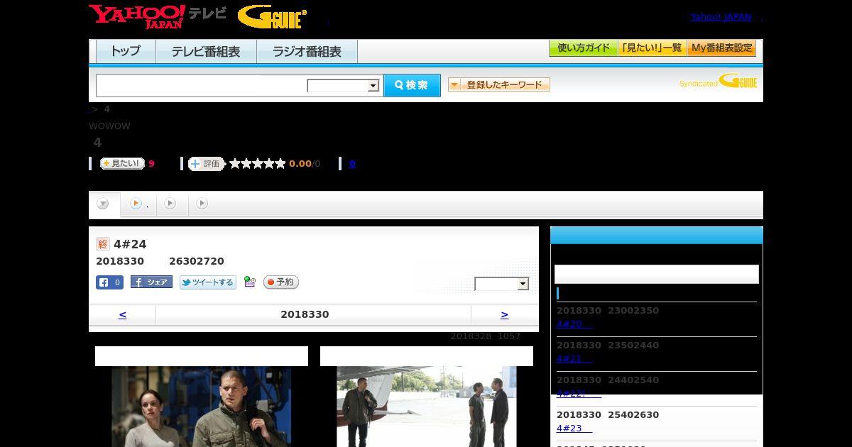Screen dimensions: 852x447
Task: Click the My番組表設定 button
Action: point(721,48)
